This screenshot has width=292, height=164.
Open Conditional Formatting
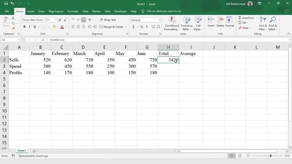pos(172,24)
